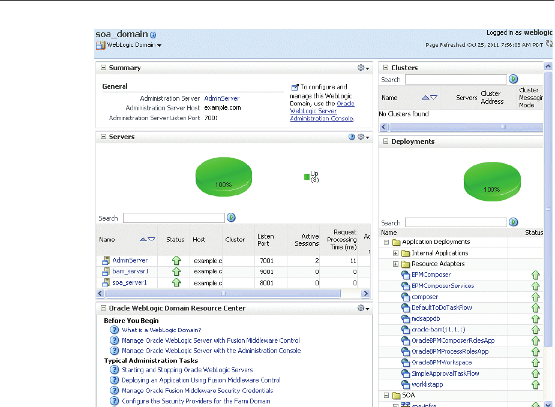The image size is (555, 407).
Task: Open the bam_server1 link
Action: (130, 271)
